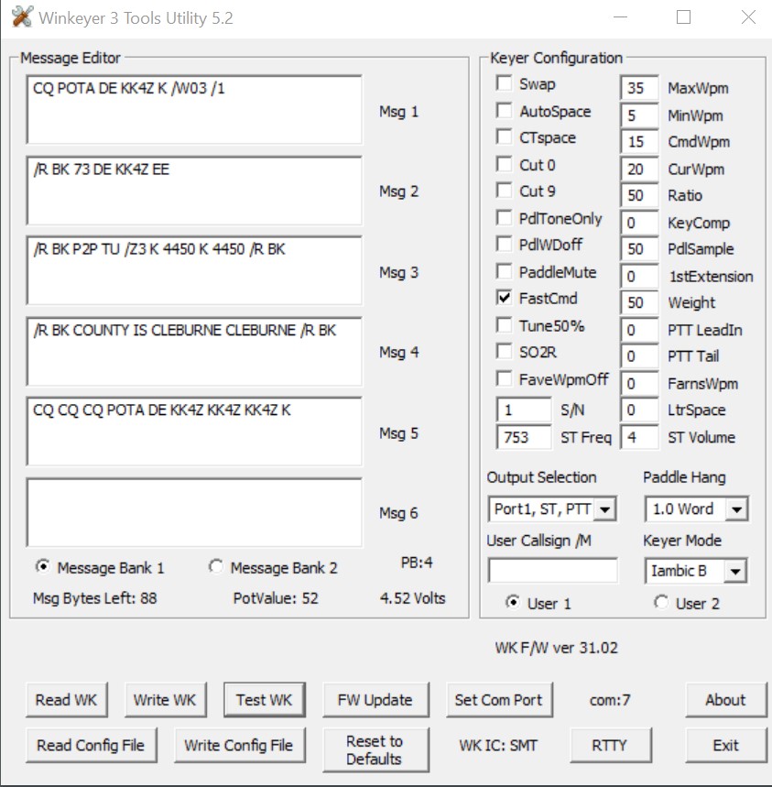Expand the Paddle Hang dropdown
This screenshot has height=787, width=772.
[x=737, y=508]
